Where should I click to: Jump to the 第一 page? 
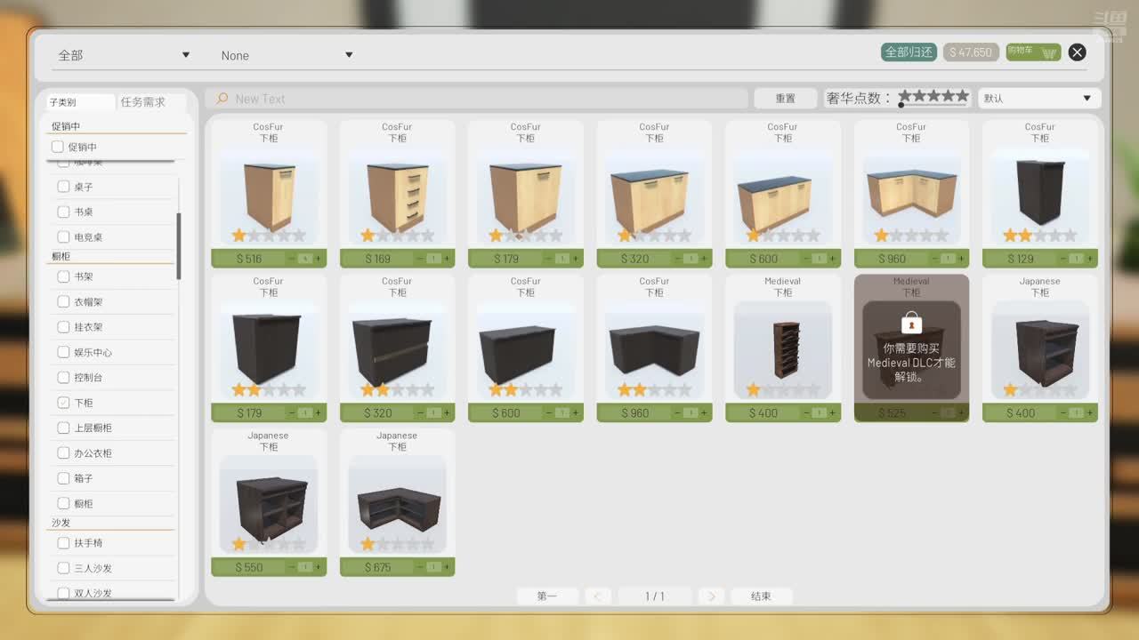(x=547, y=596)
